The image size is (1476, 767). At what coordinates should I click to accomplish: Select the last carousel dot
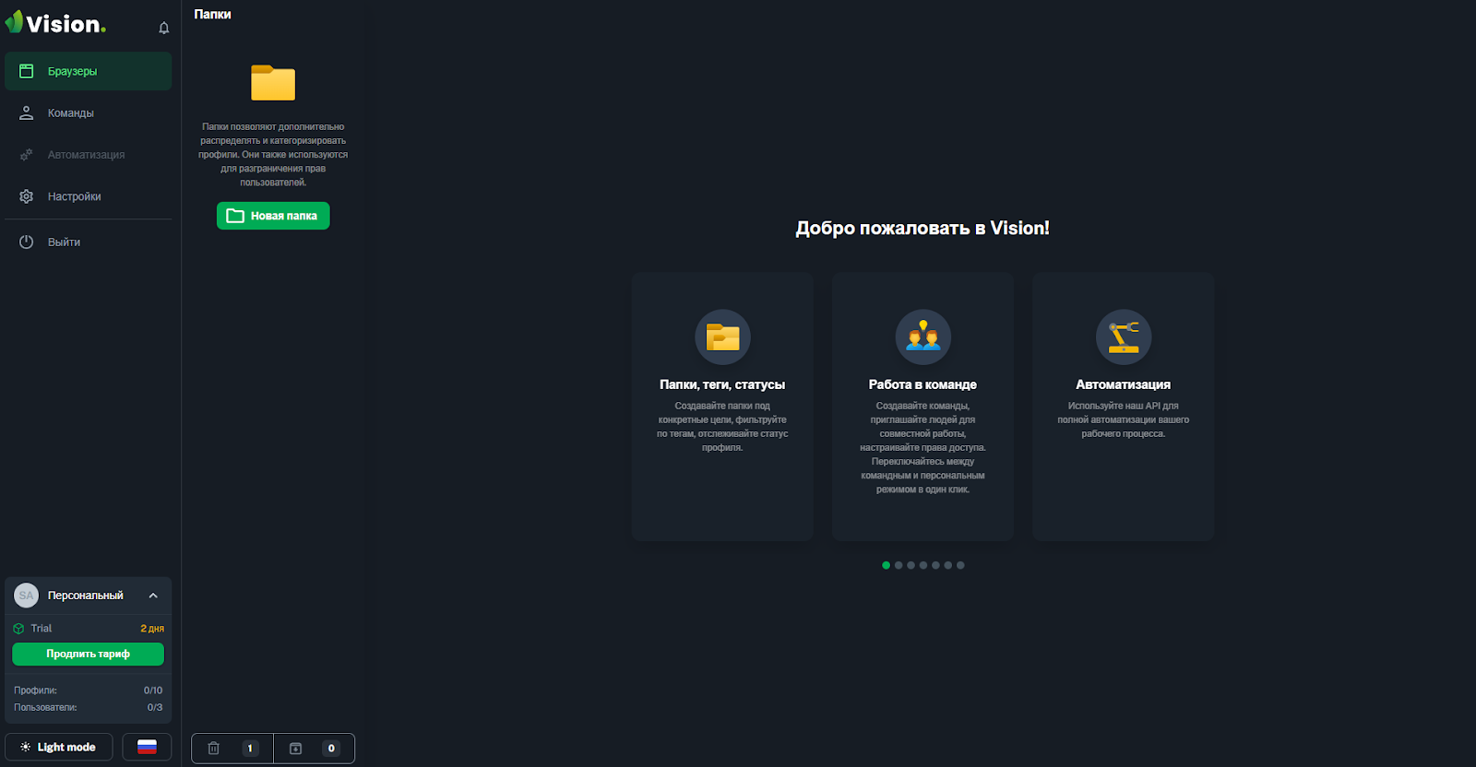click(960, 565)
